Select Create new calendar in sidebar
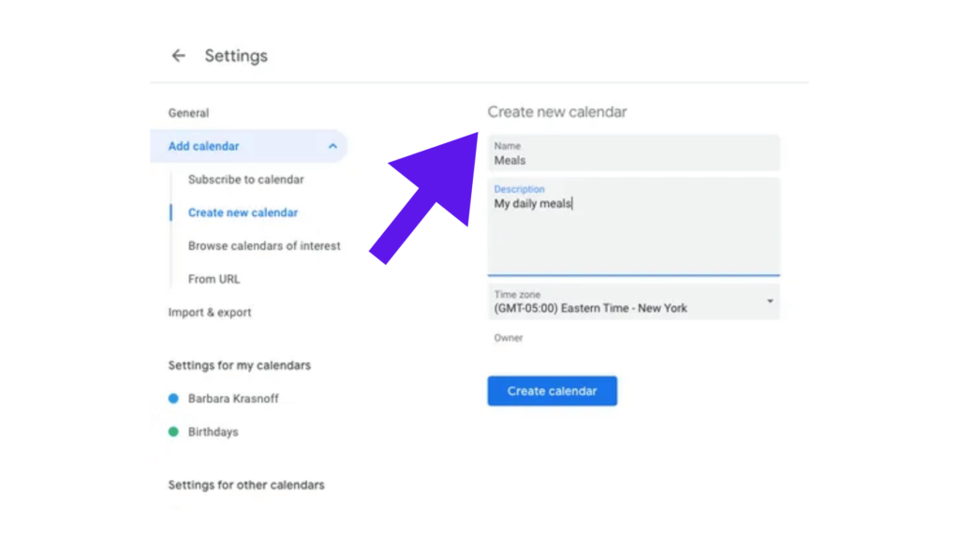The width and height of the screenshot is (959, 539). (243, 212)
